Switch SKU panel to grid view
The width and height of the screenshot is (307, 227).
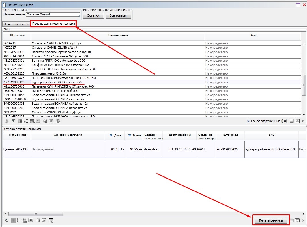click(x=291, y=121)
